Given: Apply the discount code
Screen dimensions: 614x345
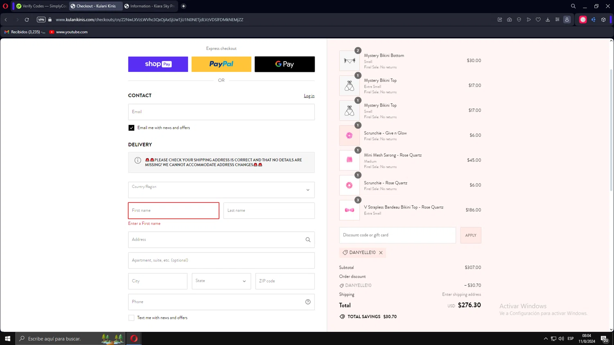Looking at the screenshot, I should pyautogui.click(x=471, y=235).
